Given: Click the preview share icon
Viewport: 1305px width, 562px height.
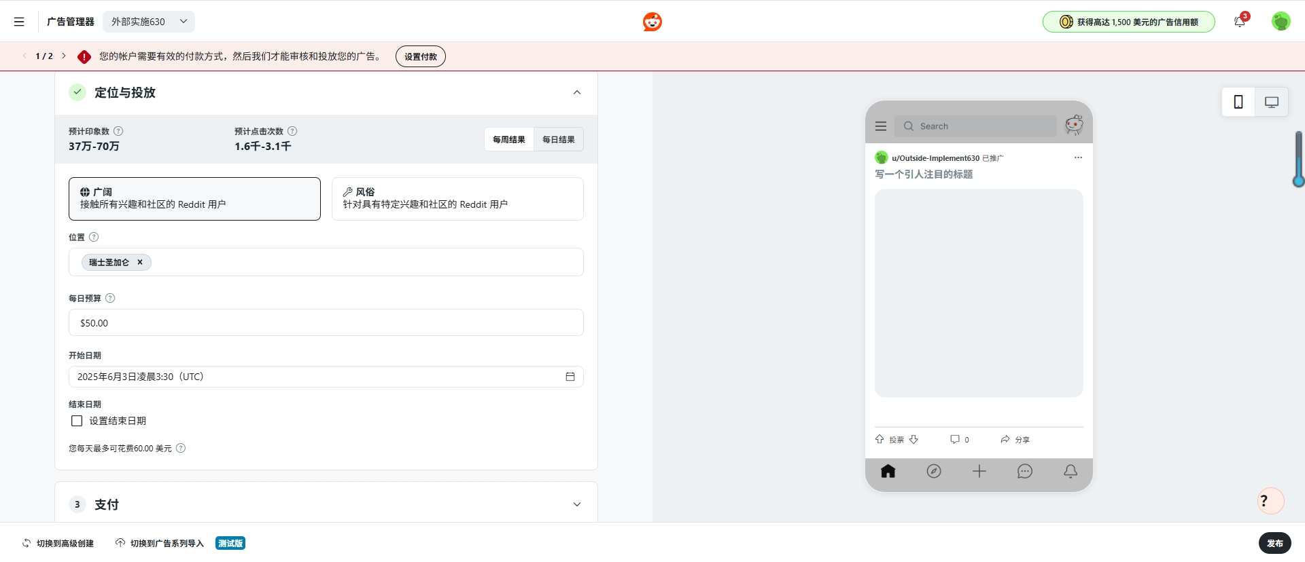Looking at the screenshot, I should pos(1005,439).
